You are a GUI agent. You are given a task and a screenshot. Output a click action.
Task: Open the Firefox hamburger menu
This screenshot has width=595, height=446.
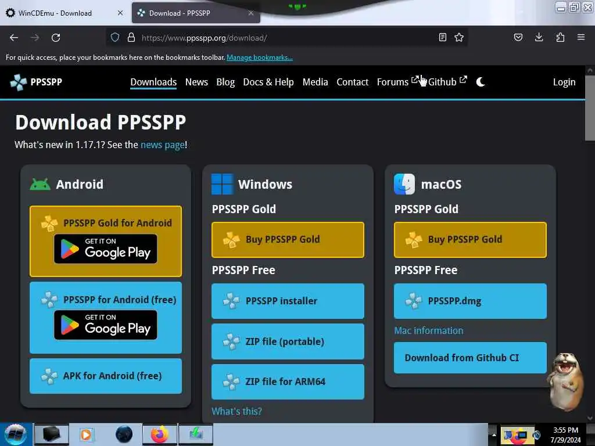pyautogui.click(x=581, y=37)
